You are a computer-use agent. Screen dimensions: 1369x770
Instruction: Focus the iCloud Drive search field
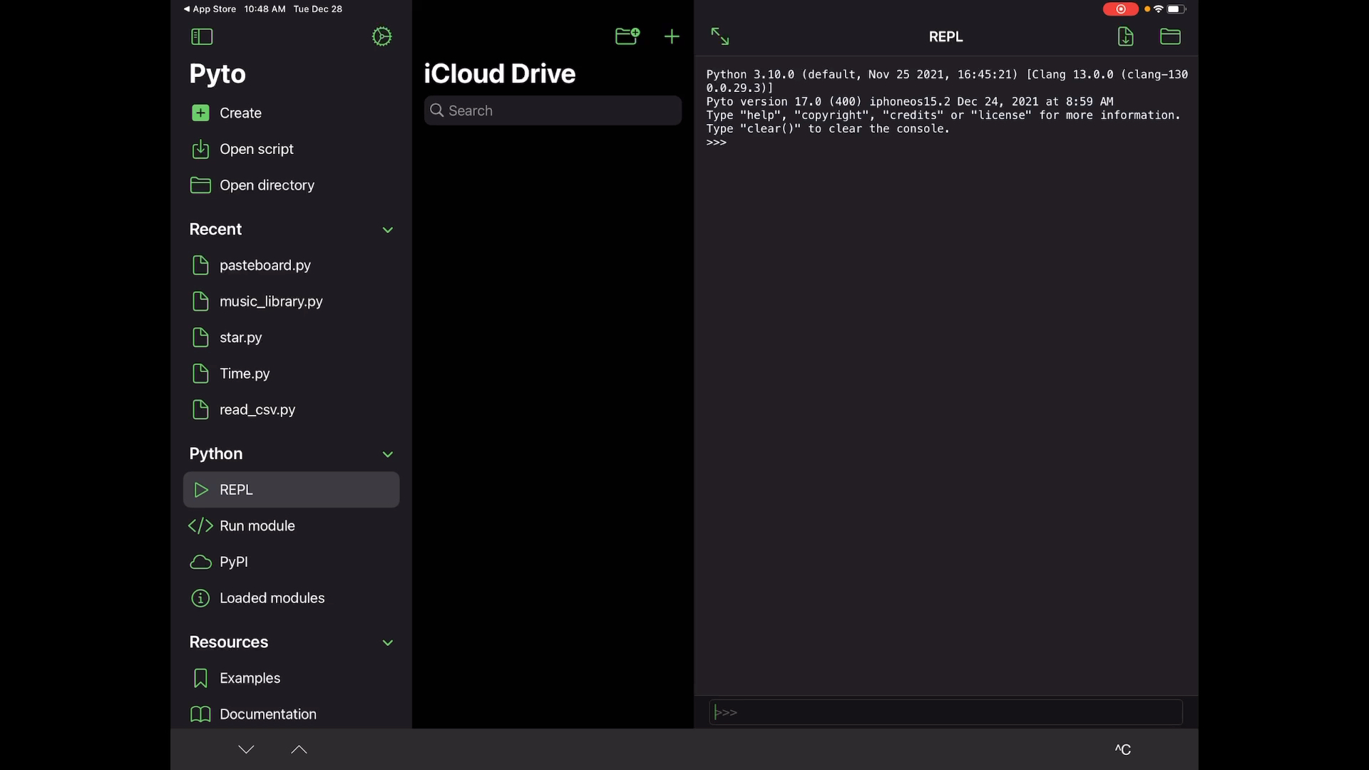[553, 111]
